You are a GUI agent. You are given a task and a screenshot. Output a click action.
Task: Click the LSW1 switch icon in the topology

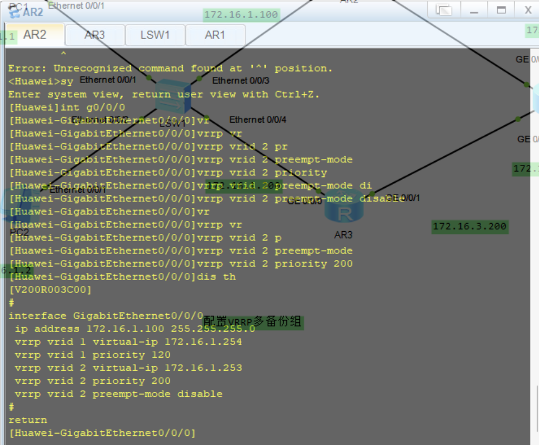[x=173, y=96]
